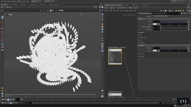Open the network editor Add menu
The width and height of the screenshot is (191, 107).
pyautogui.click(x=107, y=11)
